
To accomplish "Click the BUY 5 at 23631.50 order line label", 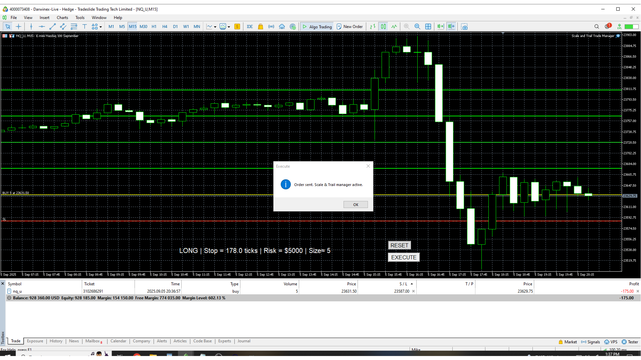I will pyautogui.click(x=16, y=193).
